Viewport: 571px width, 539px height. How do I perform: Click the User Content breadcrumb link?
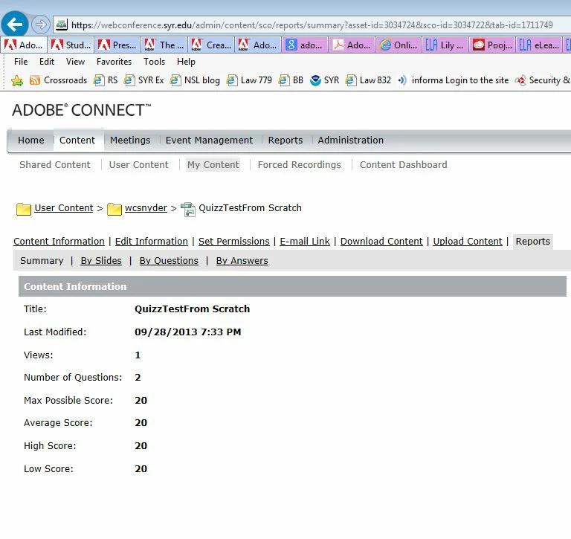pos(64,208)
